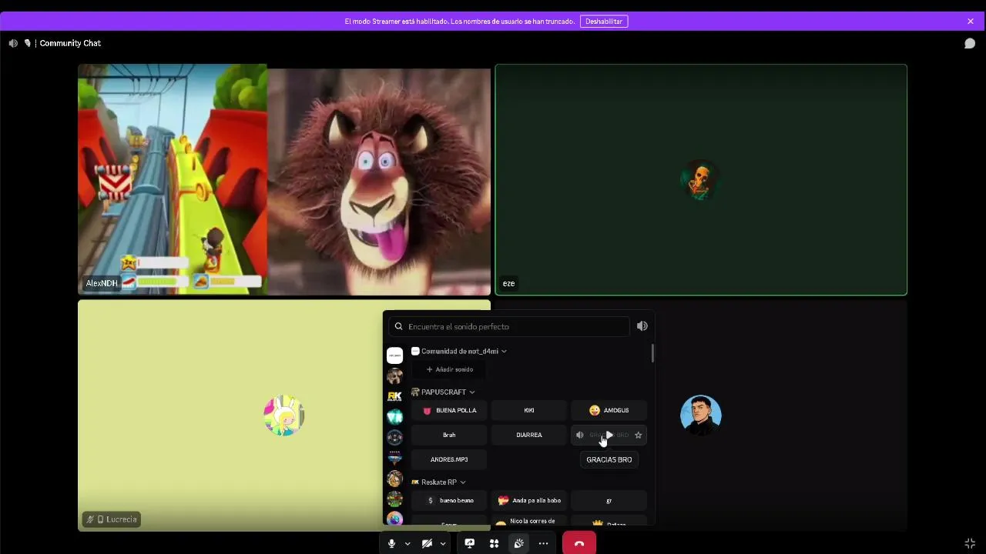Click the PAPUSCRAFT server emblem icon

415,392
